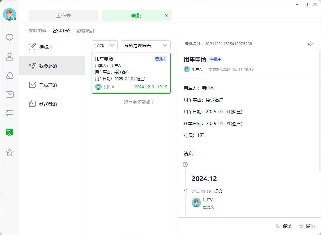Open the favorites star sidebar icon
This screenshot has height=235, width=321.
pos(10,152)
